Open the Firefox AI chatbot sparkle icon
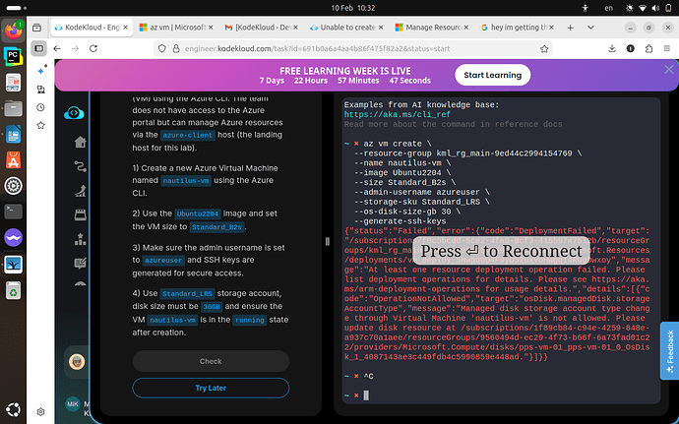679x424 pixels. coord(41,70)
